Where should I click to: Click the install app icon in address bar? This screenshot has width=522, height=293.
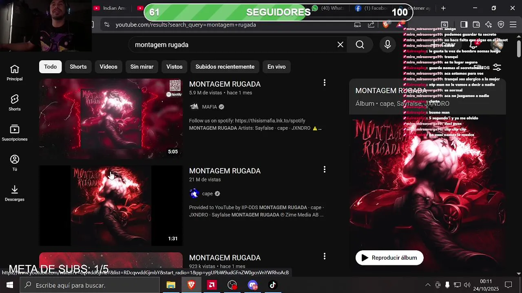(358, 24)
